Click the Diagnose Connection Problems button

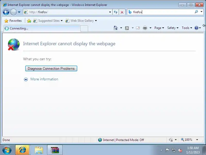click(x=51, y=68)
